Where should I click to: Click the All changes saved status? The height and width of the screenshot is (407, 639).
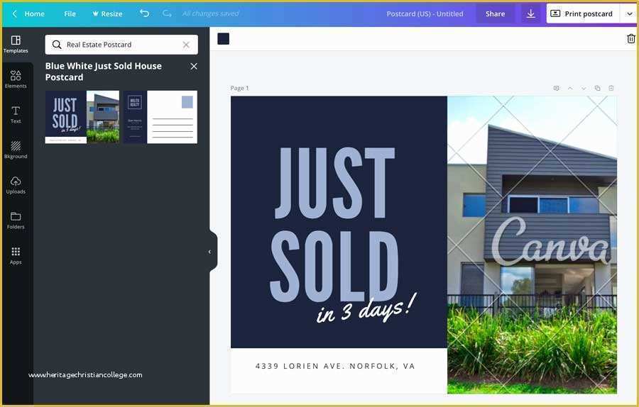pos(210,14)
